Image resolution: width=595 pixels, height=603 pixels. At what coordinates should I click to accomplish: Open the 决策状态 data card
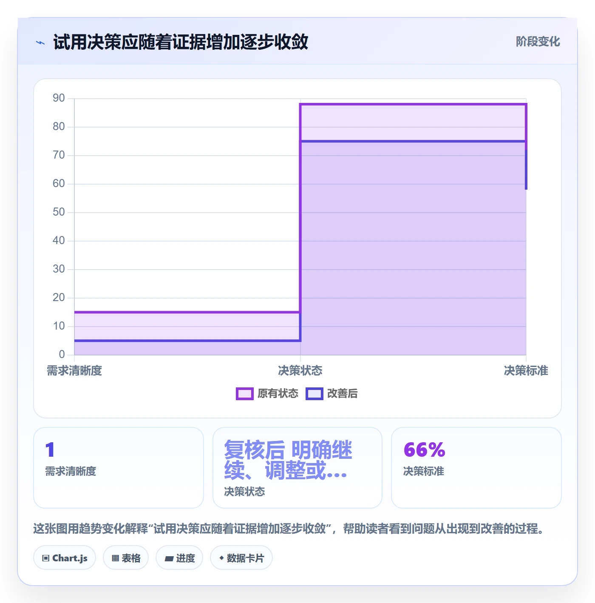(x=297, y=468)
